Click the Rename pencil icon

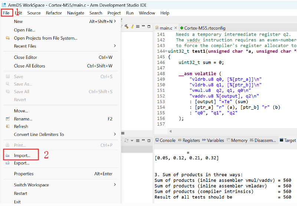tap(7, 119)
